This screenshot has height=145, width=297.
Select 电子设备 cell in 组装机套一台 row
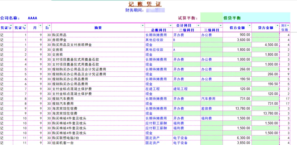186,143
